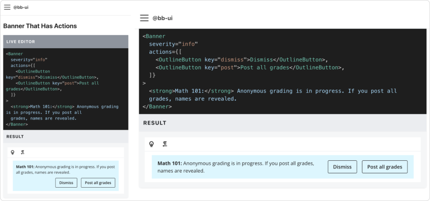
Task: Click the Math 101 text in wide banner
Action: [x=170, y=163]
